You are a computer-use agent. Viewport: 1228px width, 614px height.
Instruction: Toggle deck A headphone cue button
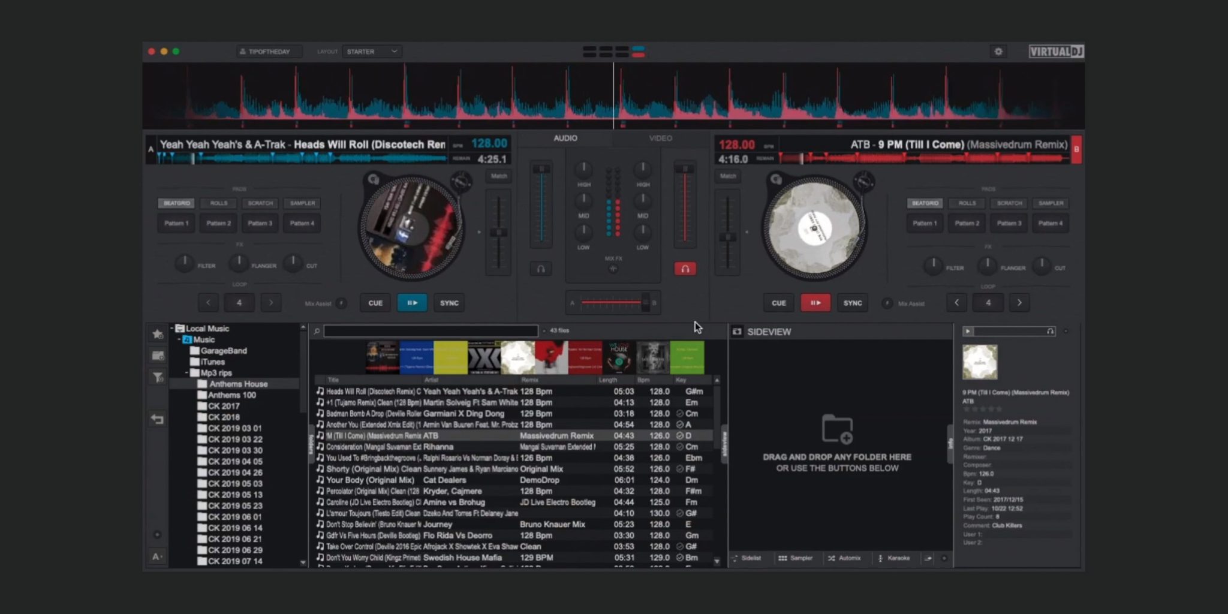click(x=541, y=269)
